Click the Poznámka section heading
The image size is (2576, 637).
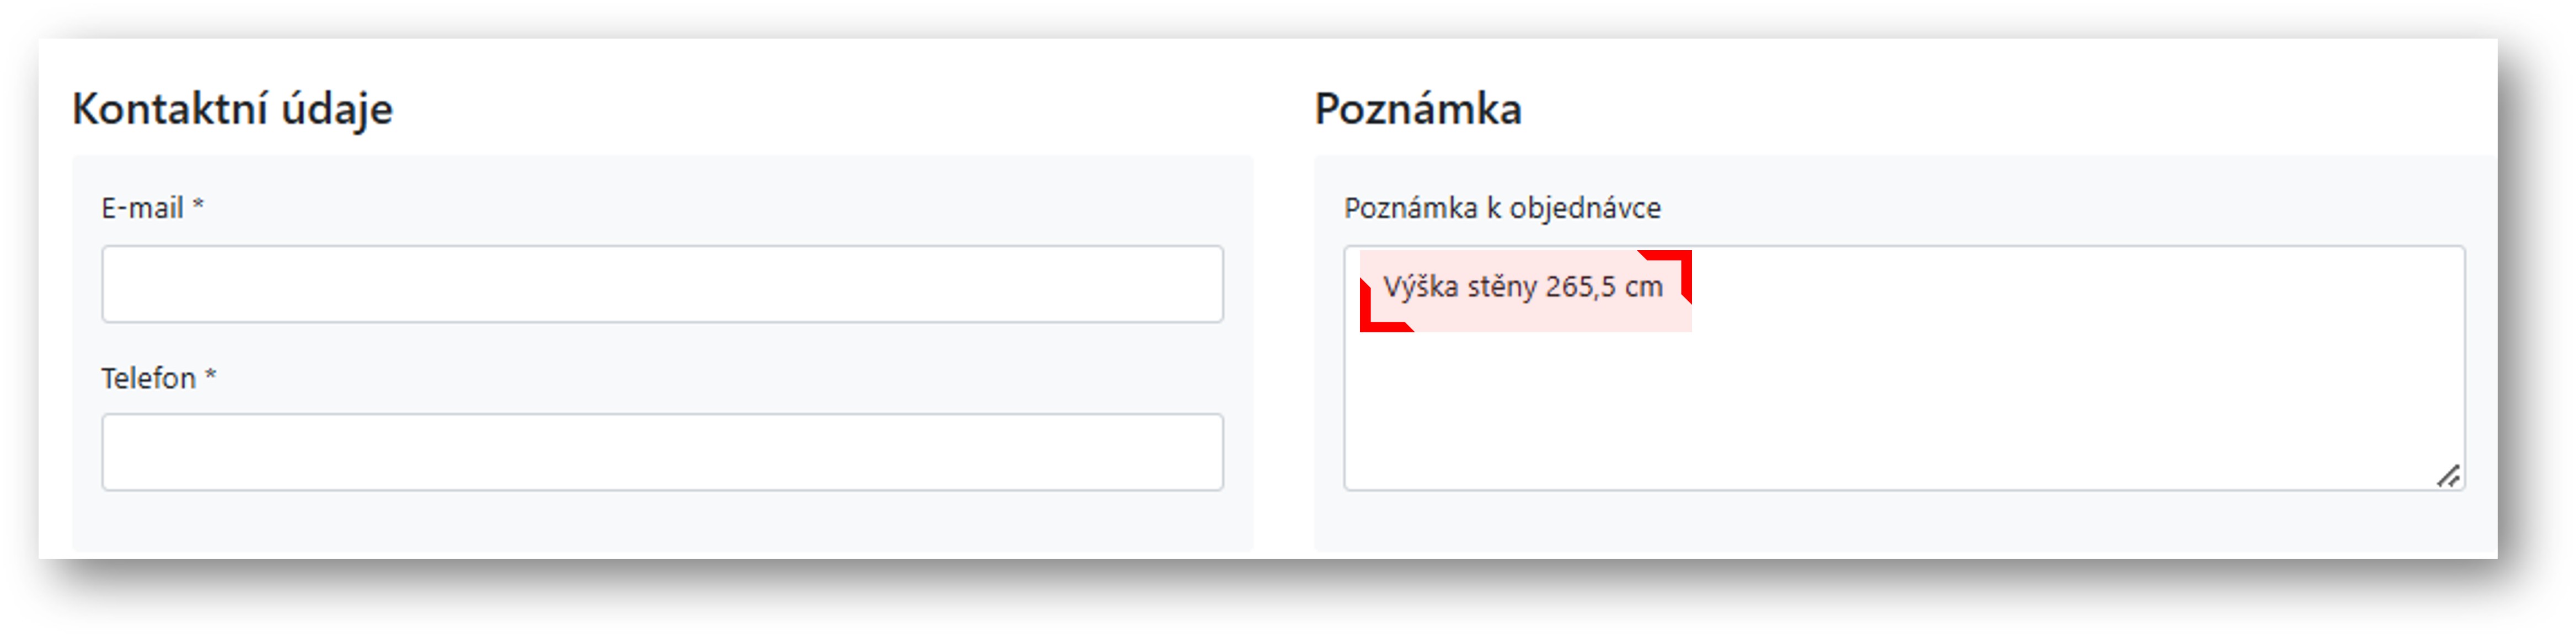point(1418,109)
